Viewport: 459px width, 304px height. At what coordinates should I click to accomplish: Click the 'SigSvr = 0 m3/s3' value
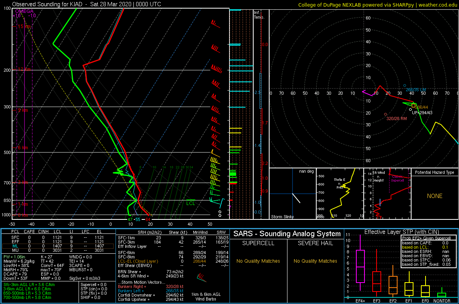click(x=85, y=278)
